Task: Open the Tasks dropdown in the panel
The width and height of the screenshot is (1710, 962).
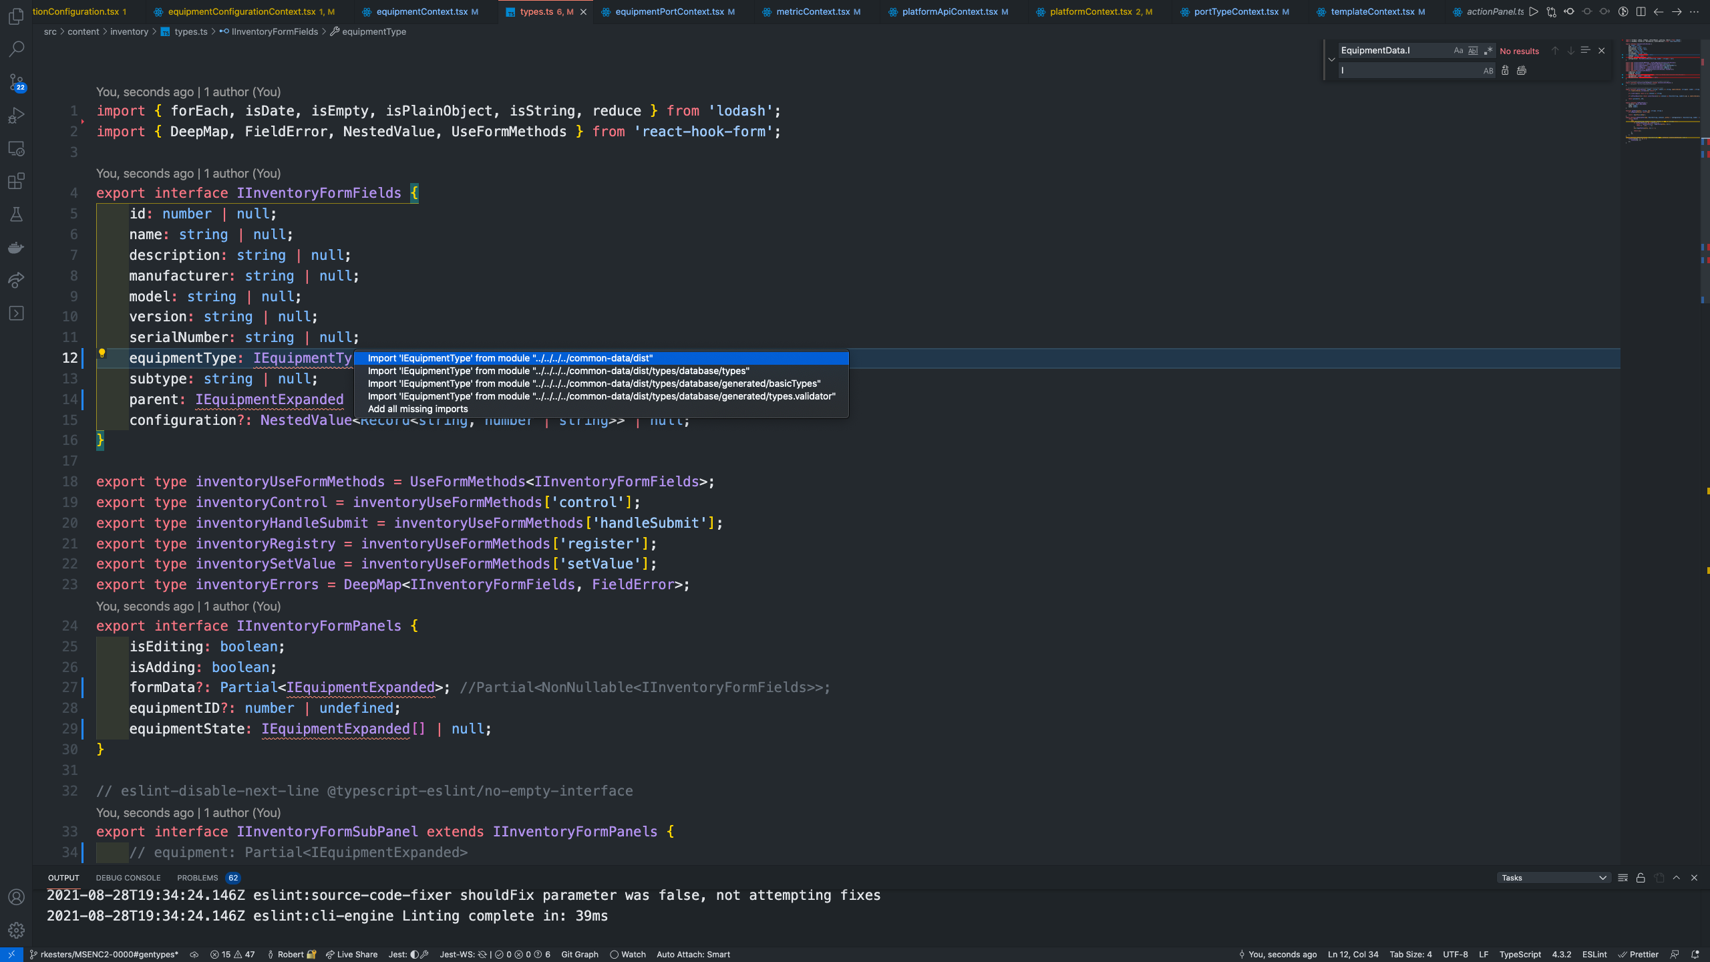Action: pos(1553,877)
